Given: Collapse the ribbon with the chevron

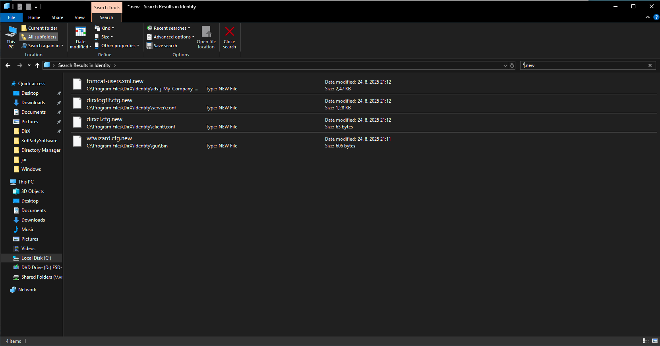Looking at the screenshot, I should [648, 17].
